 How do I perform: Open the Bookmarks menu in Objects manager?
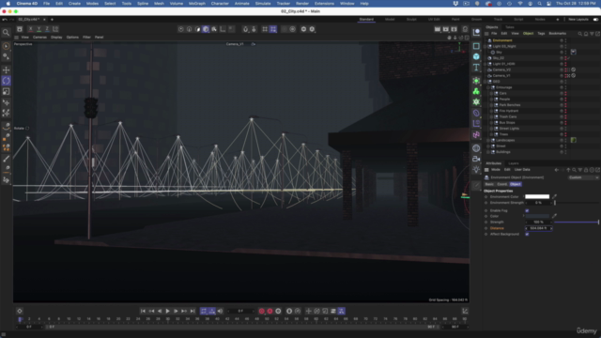point(557,34)
